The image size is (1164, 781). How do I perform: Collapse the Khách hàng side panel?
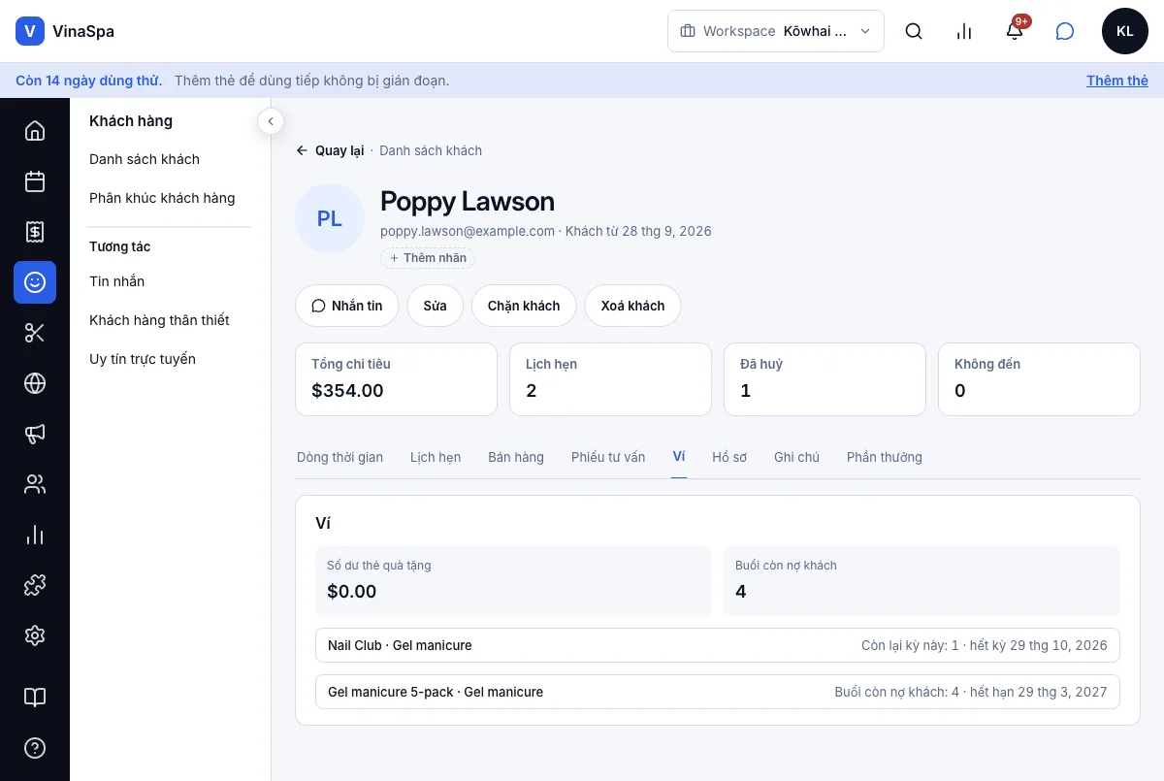coord(271,121)
